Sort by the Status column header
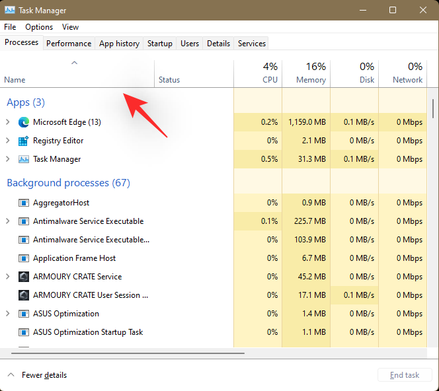This screenshot has width=439, height=391. (194, 74)
